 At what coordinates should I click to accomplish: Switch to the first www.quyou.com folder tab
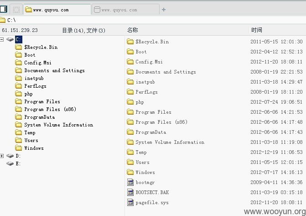click(x=57, y=10)
